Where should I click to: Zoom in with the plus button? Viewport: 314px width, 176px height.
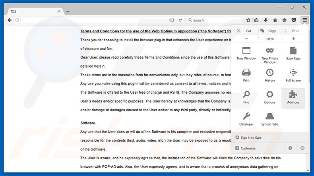click(x=293, y=39)
